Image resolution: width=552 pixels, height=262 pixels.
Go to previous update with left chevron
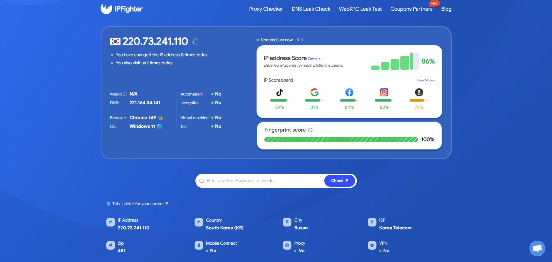tap(298, 40)
